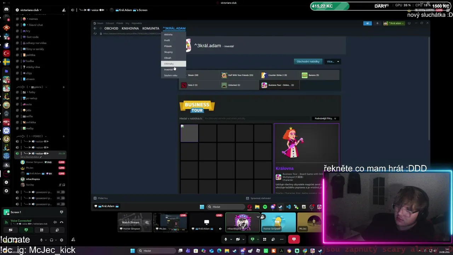Toggle deafen headphones in user panel
453x255 pixels.
point(52,240)
